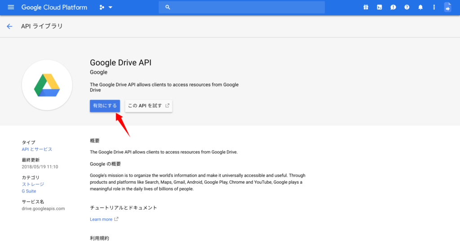Viewport: 460px width, 244px height.
Task: Click the search magnifier icon
Action: (x=168, y=7)
